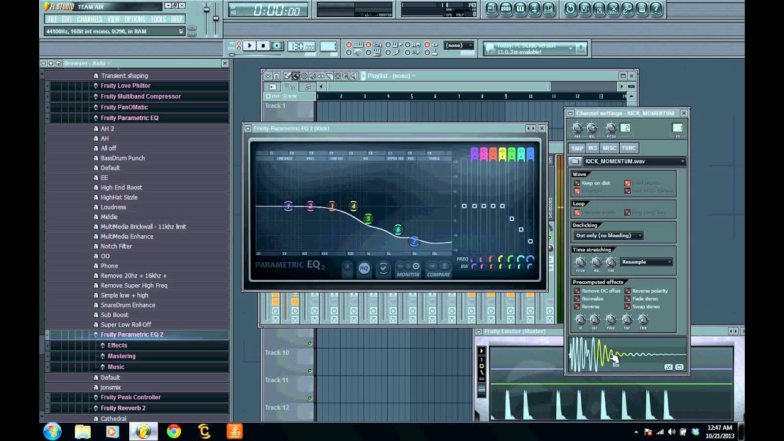The image size is (784, 441).
Task: Open Parametric EQ 2 window menu arrow
Action: point(248,129)
